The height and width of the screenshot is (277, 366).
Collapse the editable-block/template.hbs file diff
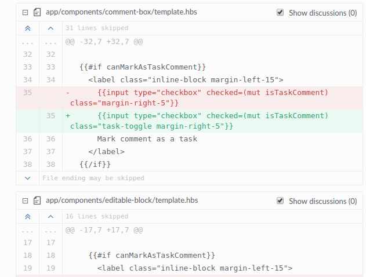coord(25,201)
